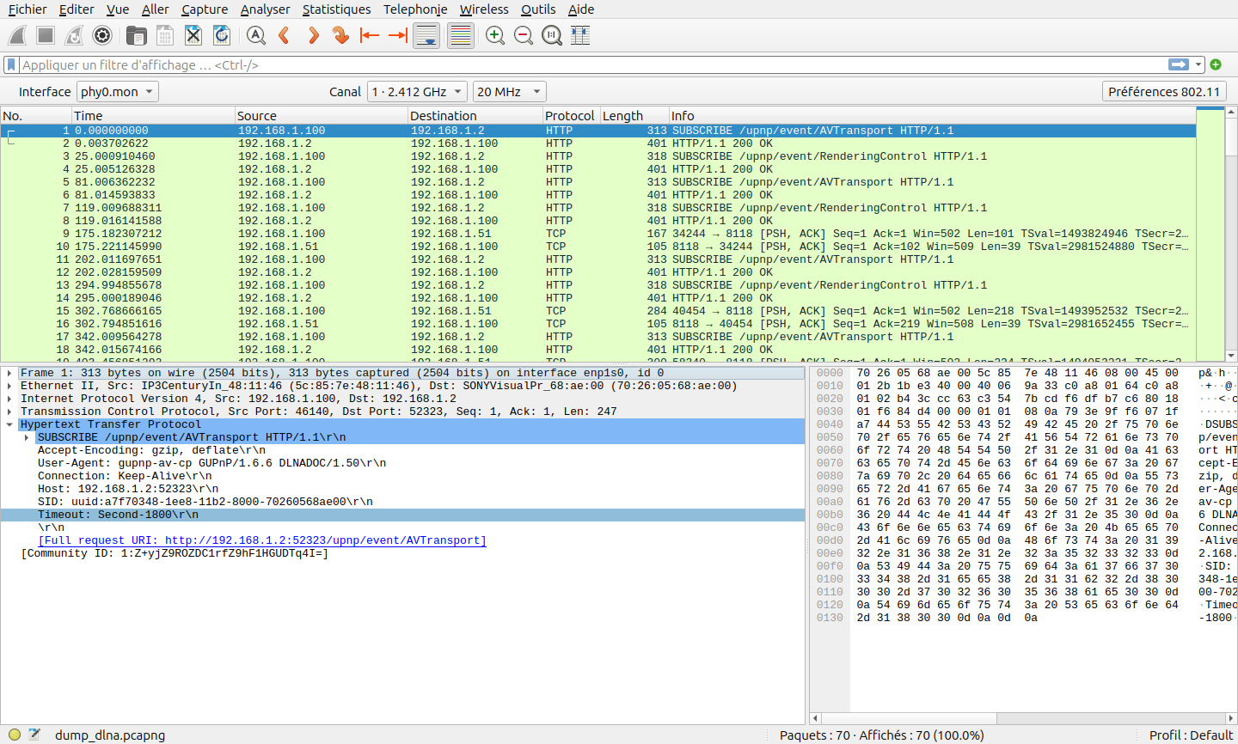Expand the Ethernet II tree row
The height and width of the screenshot is (744, 1238).
pos(9,386)
